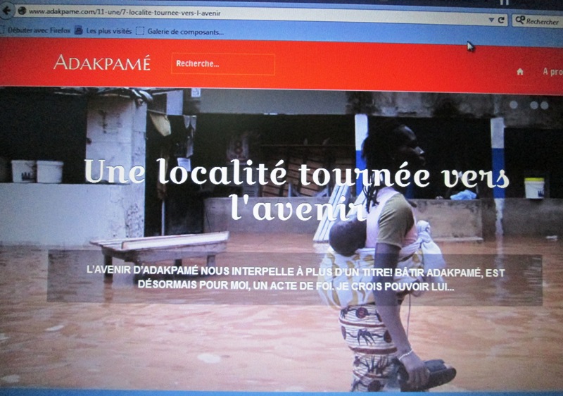The width and height of the screenshot is (563, 396).
Task: Click the browser back arrow button
Action: 8,11
